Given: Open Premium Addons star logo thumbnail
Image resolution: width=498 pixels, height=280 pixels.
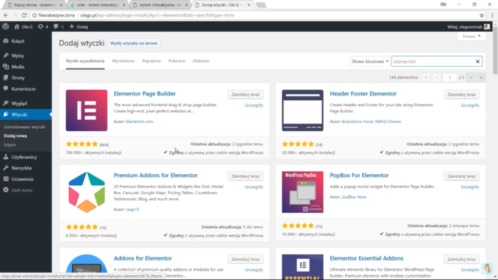Looking at the screenshot, I should click(x=86, y=192).
